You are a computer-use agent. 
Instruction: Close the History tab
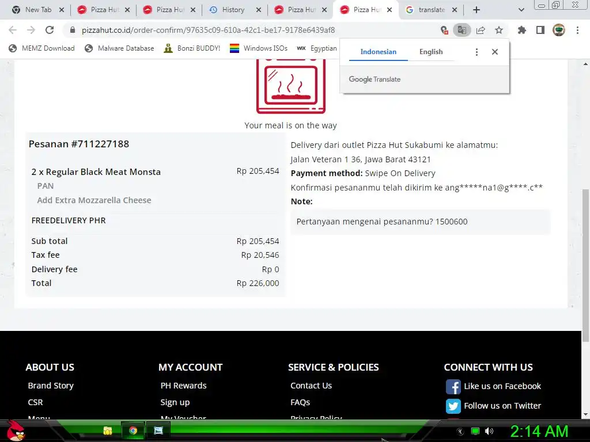click(x=259, y=10)
